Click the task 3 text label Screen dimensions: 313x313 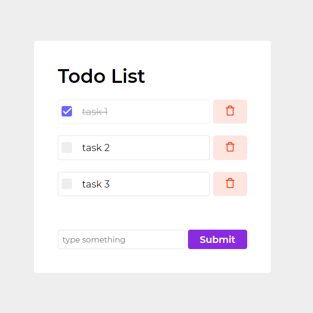click(x=96, y=184)
